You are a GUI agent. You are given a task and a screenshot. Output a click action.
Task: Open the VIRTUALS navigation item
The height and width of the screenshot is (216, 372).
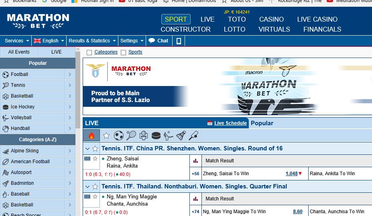(x=274, y=29)
